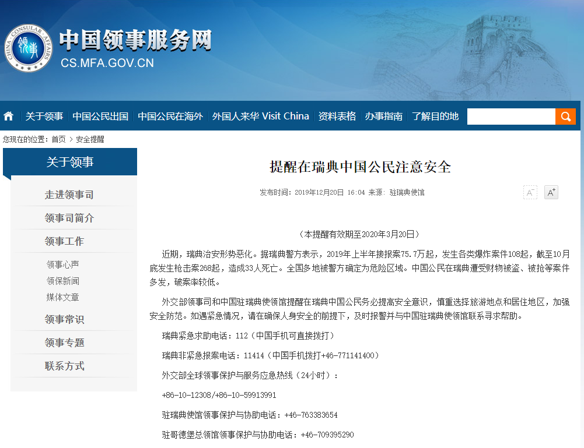The width and height of the screenshot is (584, 448).
Task: Click the validity note 本提醒有效期至2020年3月20日
Action: [x=359, y=234]
